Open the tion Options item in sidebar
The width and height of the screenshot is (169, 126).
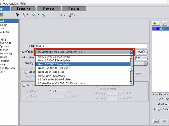[7, 68]
